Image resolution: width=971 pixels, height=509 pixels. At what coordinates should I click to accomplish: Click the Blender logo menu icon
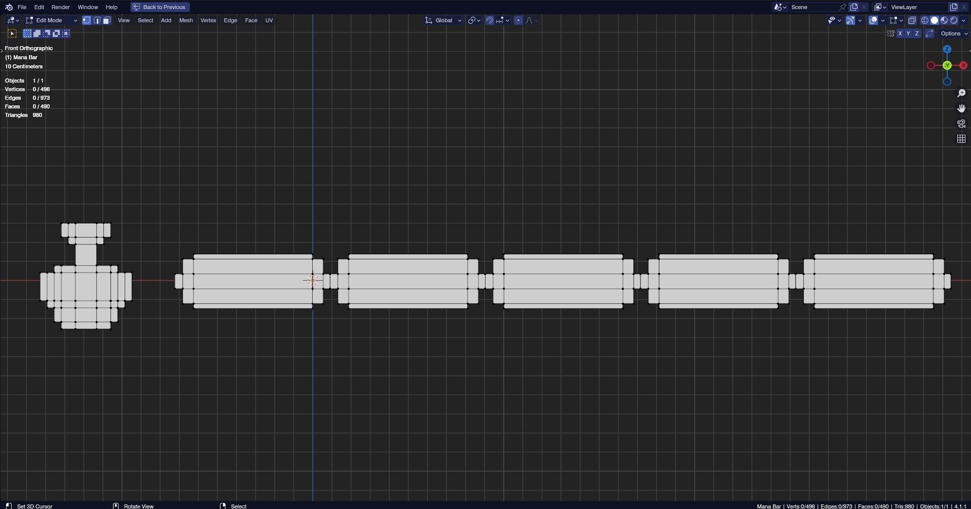[x=9, y=7]
